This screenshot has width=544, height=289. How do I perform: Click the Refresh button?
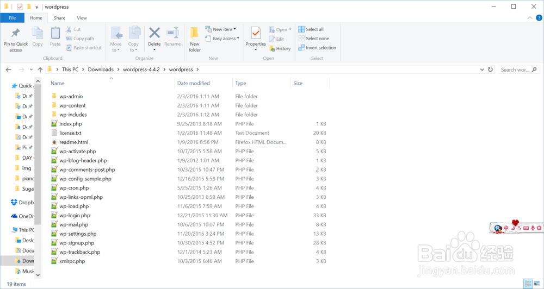coord(490,70)
